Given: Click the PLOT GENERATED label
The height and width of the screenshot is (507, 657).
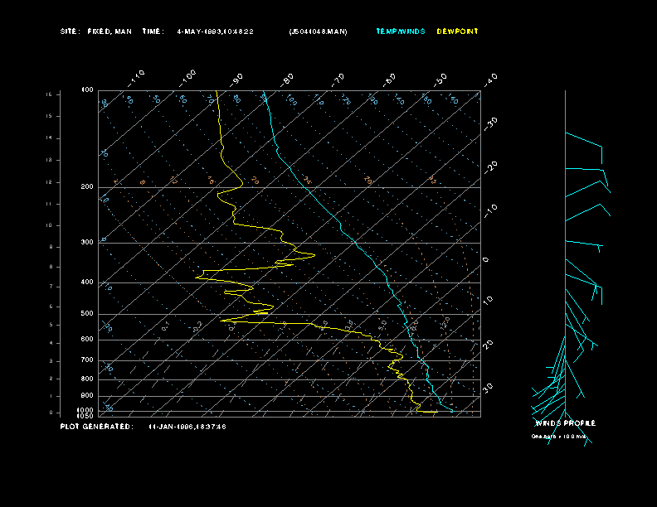Looking at the screenshot, I should click(96, 427).
